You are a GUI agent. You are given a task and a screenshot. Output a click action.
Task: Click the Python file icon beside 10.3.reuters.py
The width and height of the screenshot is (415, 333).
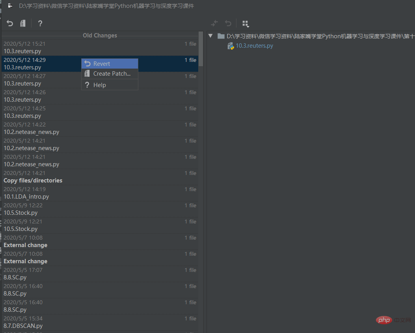231,46
